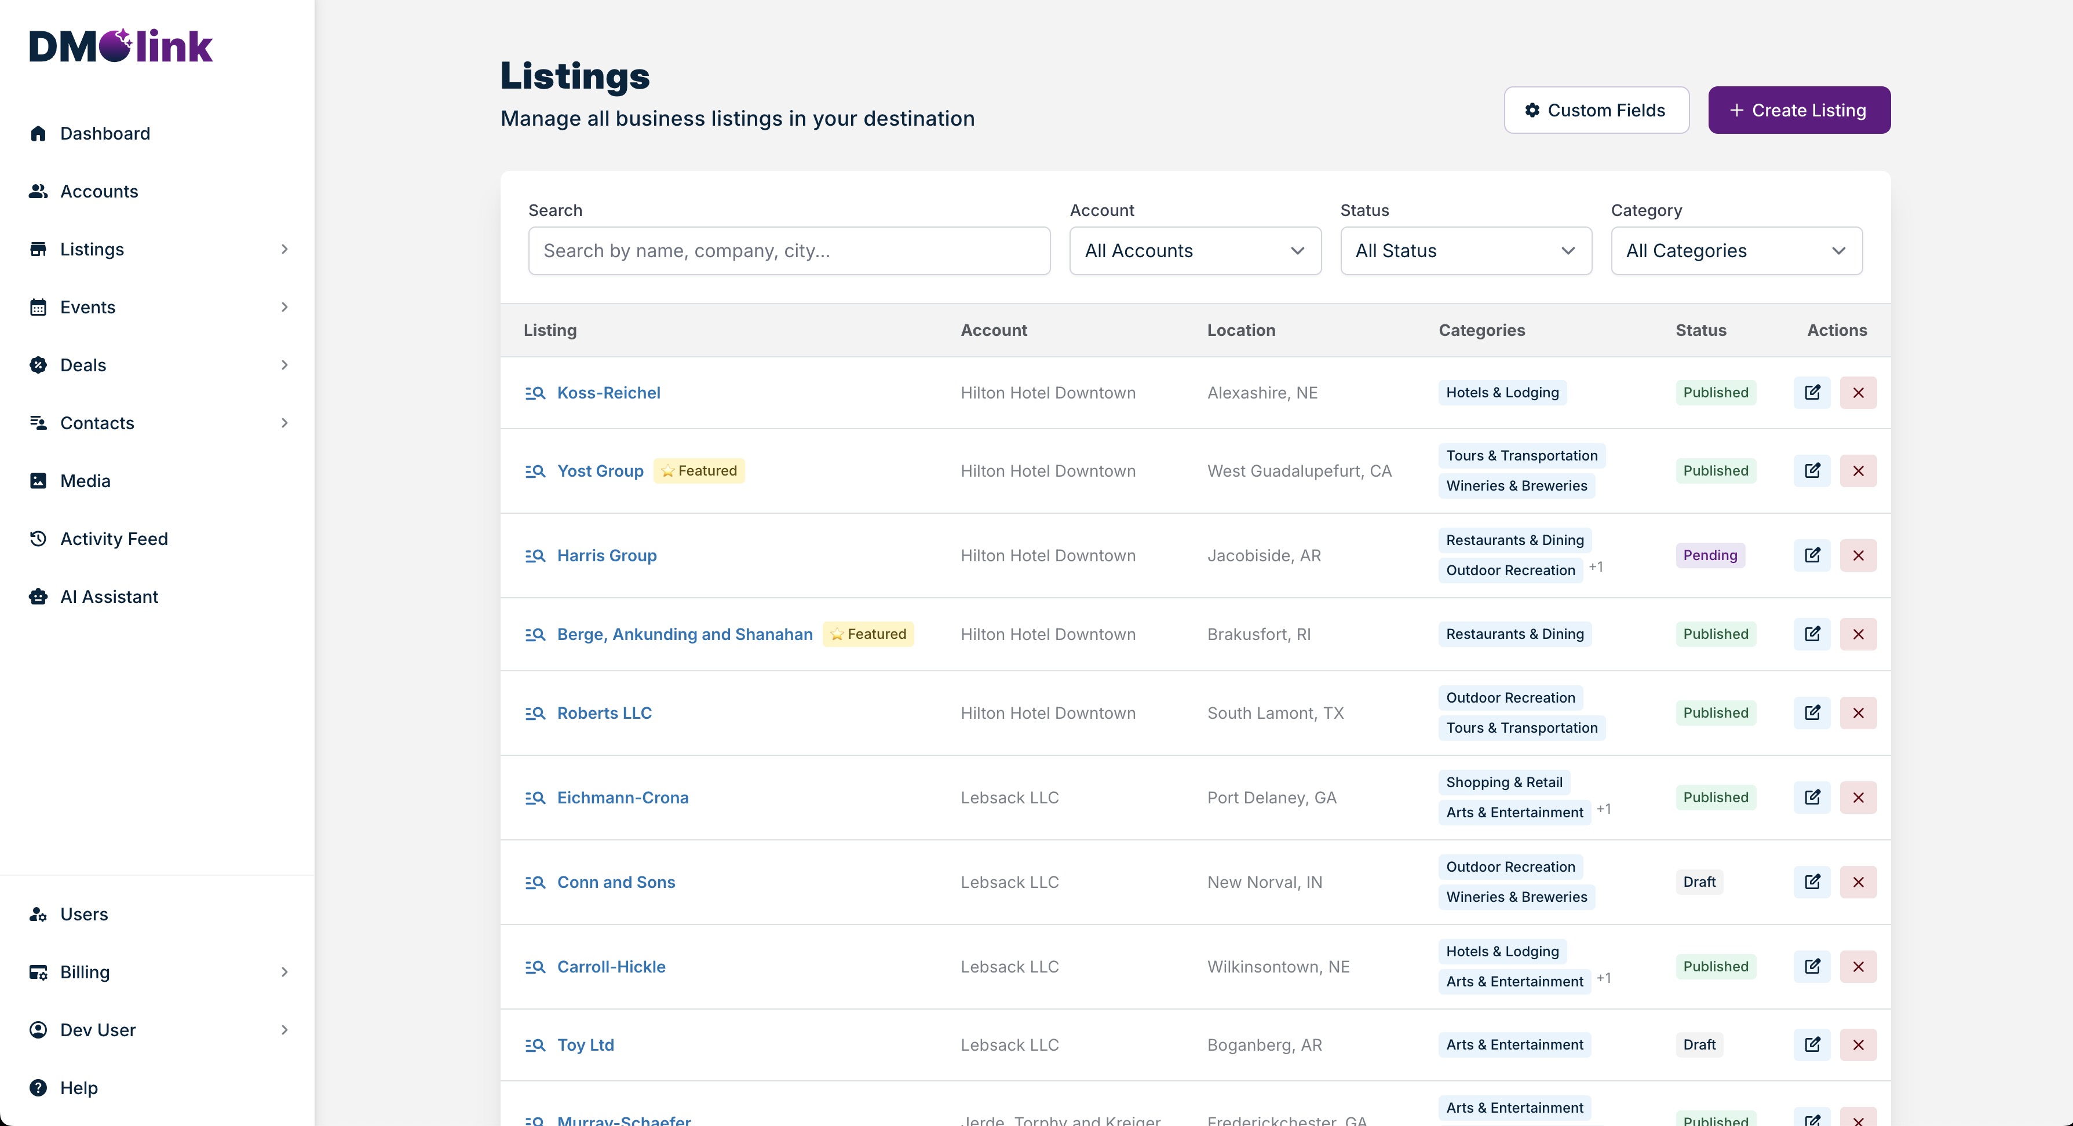Focus the listings search field
The image size is (2073, 1126).
pyautogui.click(x=789, y=251)
